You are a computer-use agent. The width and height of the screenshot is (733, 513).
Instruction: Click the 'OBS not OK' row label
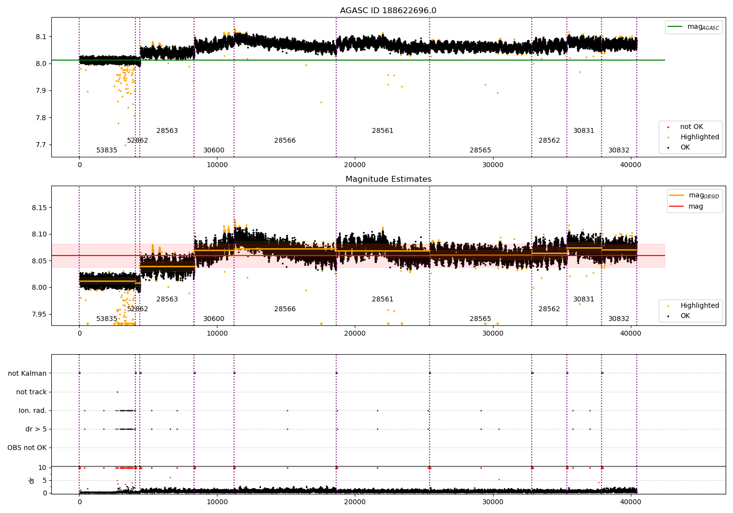pos(27,448)
